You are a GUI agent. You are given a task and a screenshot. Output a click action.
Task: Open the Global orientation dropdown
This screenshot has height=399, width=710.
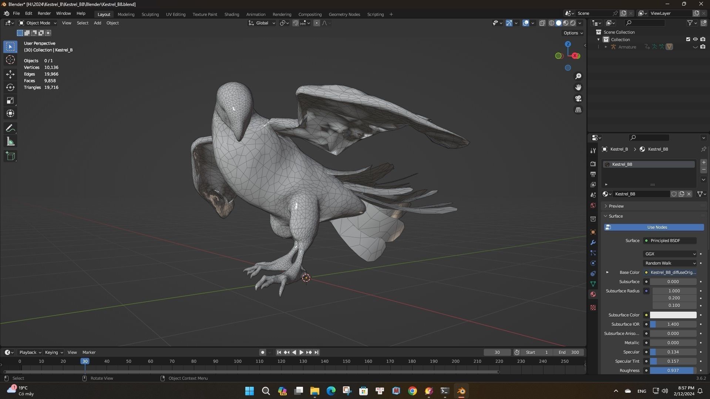tap(262, 23)
